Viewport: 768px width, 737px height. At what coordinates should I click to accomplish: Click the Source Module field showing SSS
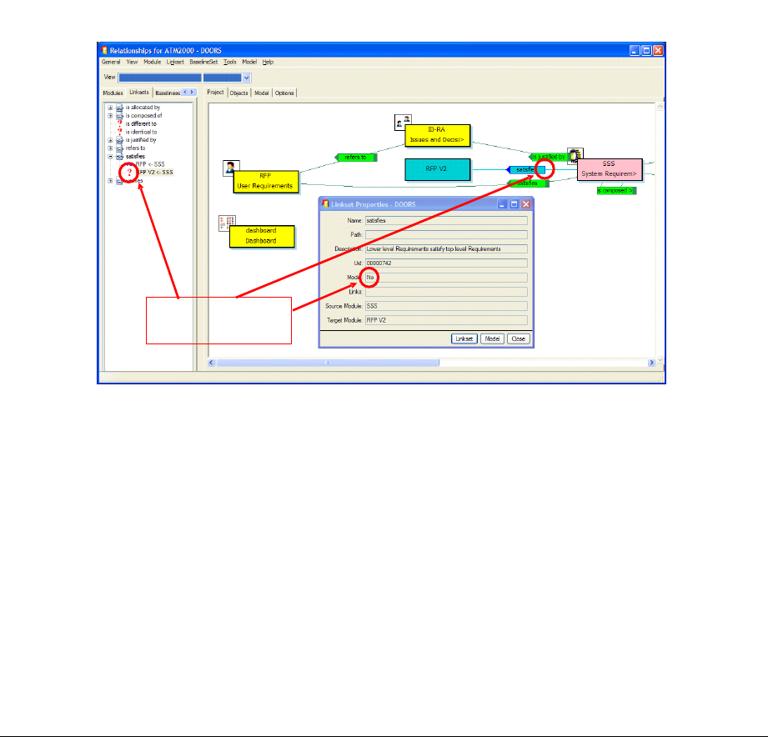(x=446, y=306)
